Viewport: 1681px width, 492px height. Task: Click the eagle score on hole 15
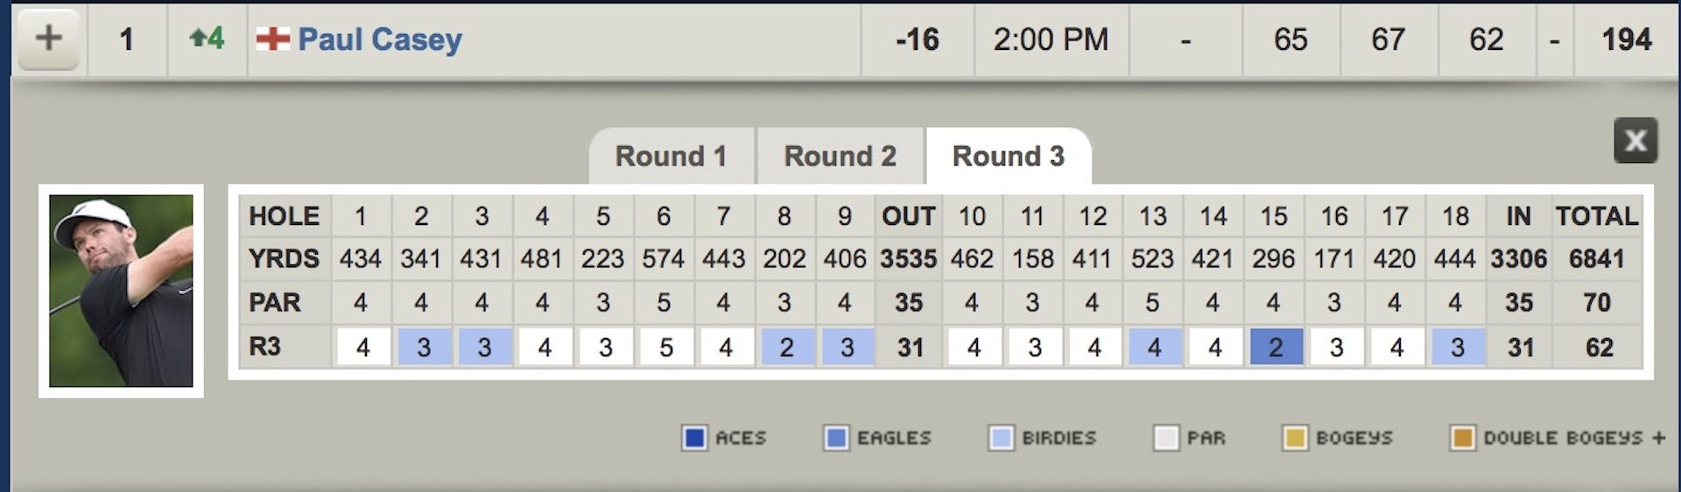(1276, 348)
